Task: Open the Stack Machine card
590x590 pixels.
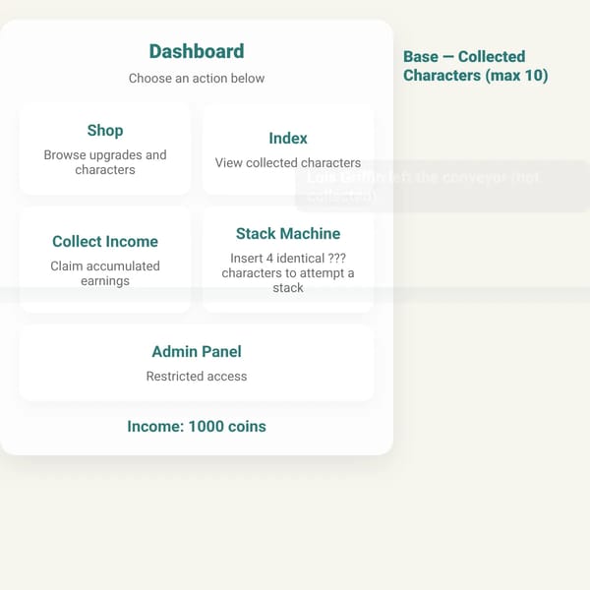Action: pyautogui.click(x=288, y=260)
